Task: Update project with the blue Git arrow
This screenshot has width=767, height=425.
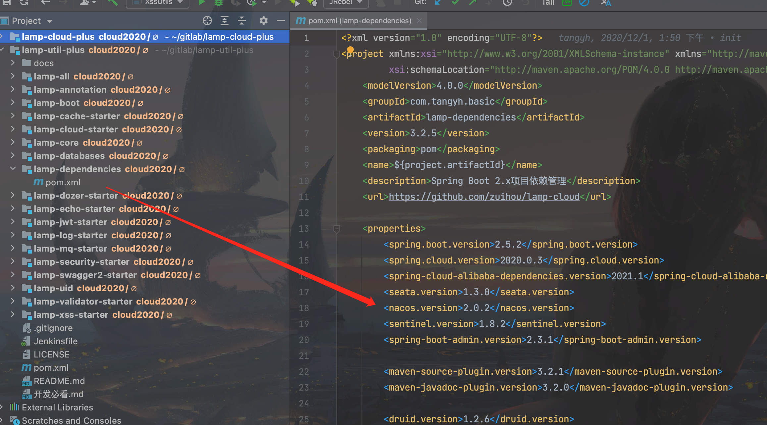Action: point(438,3)
